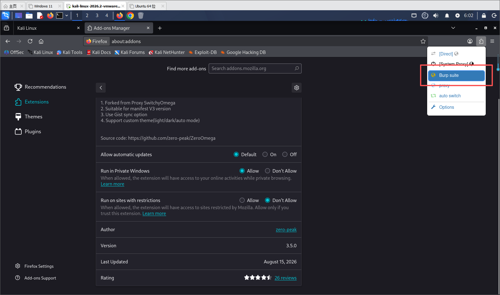The height and width of the screenshot is (295, 500).
Task: Click the power manager tray icon
Action: click(458, 15)
